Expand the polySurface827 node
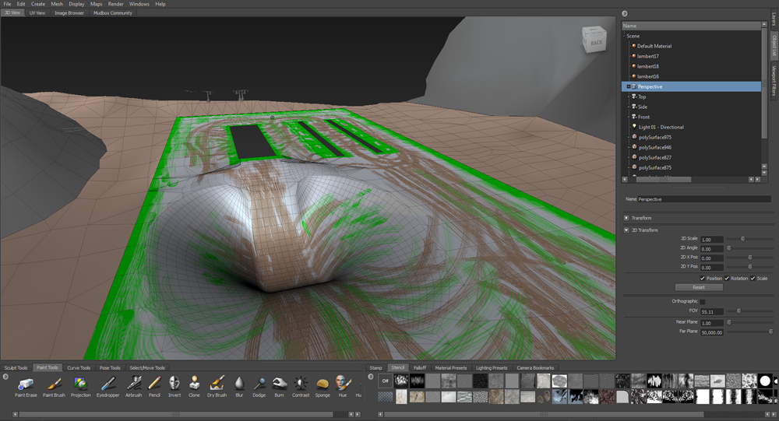This screenshot has width=779, height=421. pyautogui.click(x=629, y=157)
